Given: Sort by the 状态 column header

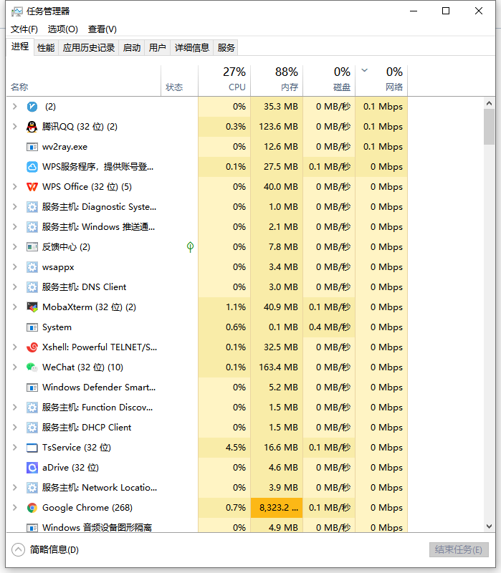Looking at the screenshot, I should (180, 80).
